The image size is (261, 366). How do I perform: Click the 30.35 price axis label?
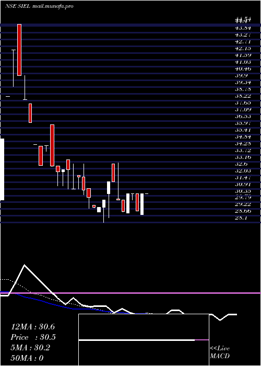tap(243, 191)
